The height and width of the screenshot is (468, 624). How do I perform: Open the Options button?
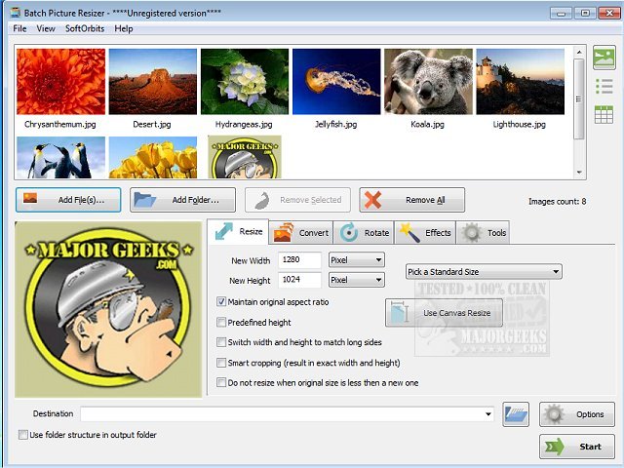click(577, 414)
